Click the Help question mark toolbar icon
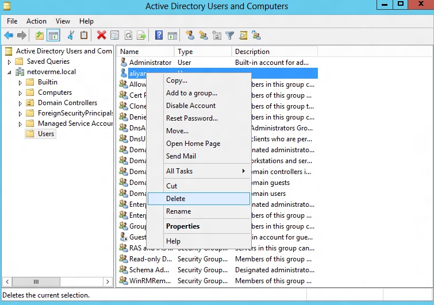Image resolution: width=434 pixels, height=305 pixels. click(159, 36)
